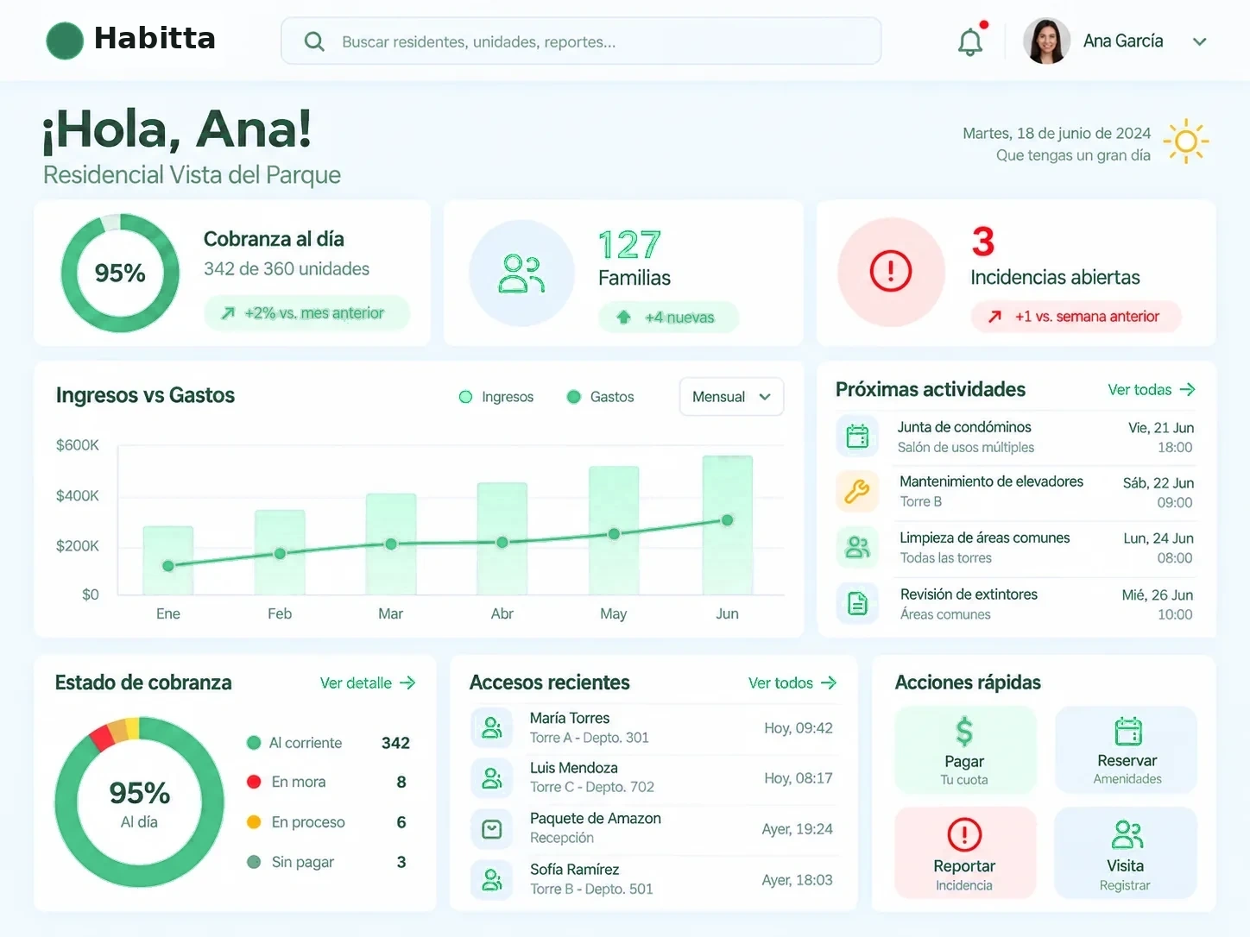Image resolution: width=1250 pixels, height=937 pixels.
Task: Click the Pagar Tu cuota button
Action: tap(965, 750)
